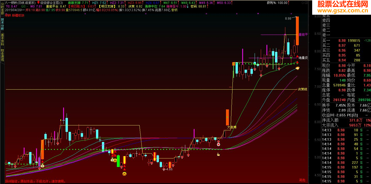Click the money bag icon under the orange candle
Image resolution: width=371 pixels, height=184 pixels.
[x=42, y=166]
